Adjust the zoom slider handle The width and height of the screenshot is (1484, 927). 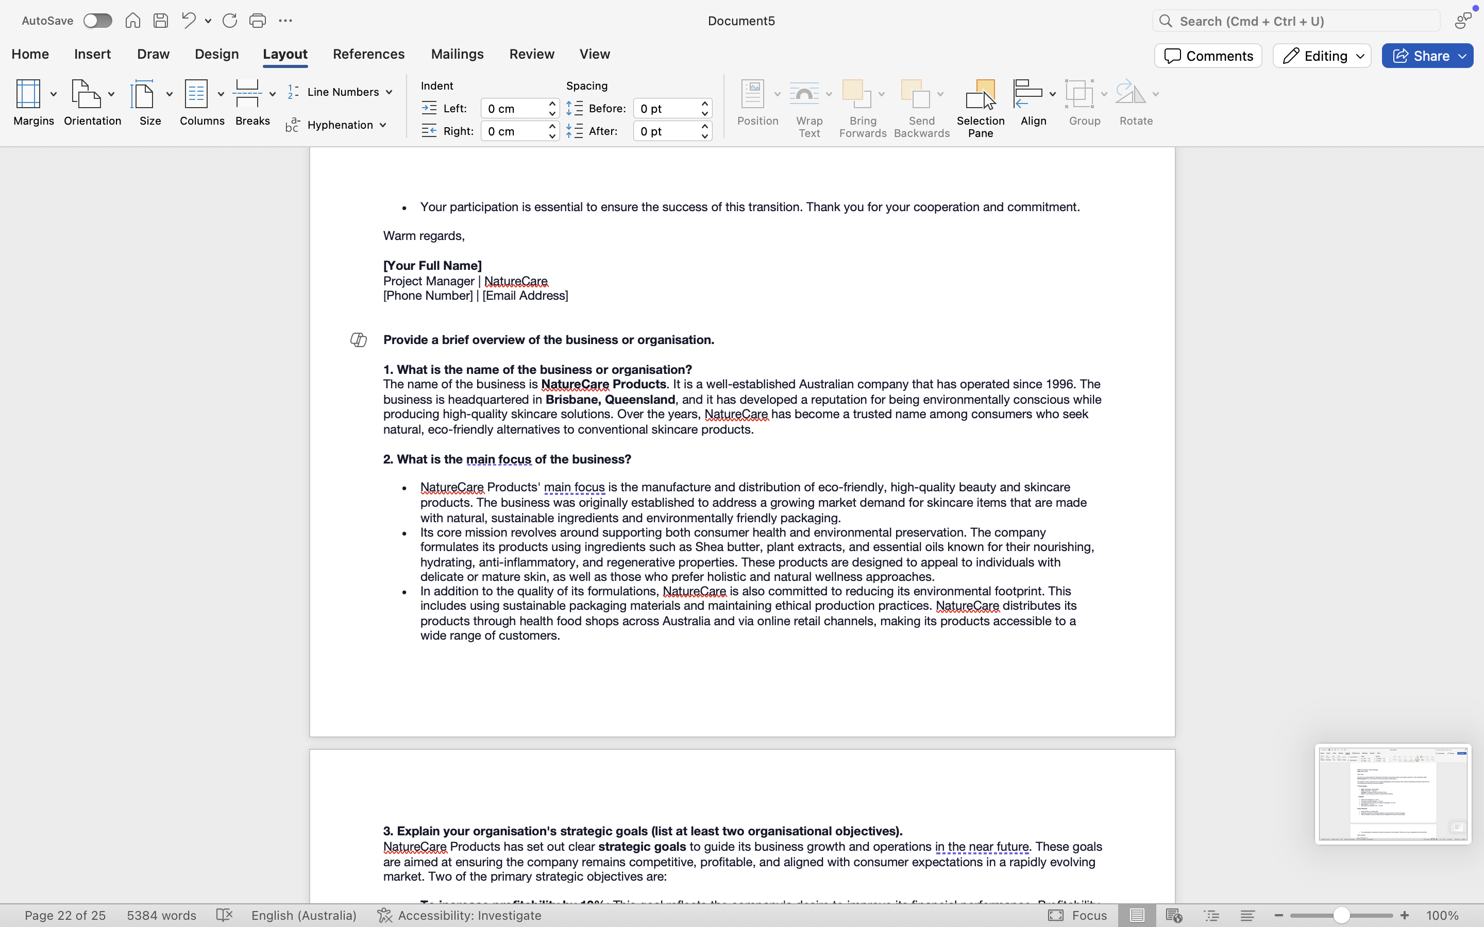1341,915
